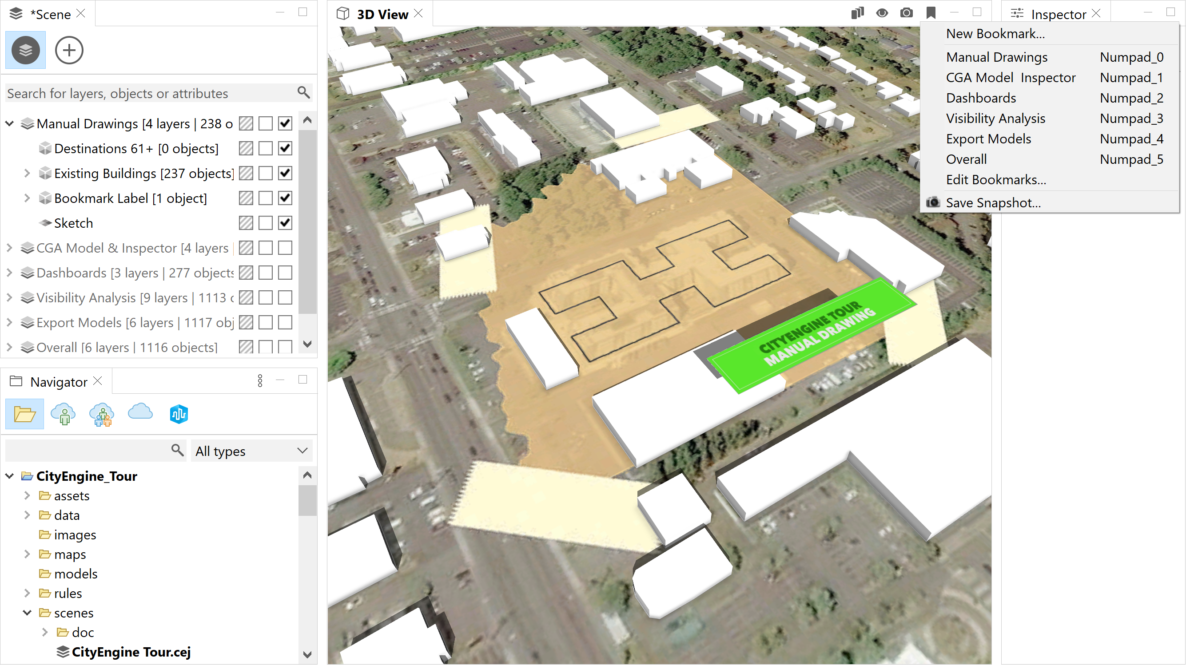Click the eye visibility settings icon
The width and height of the screenshot is (1186, 665).
coord(882,13)
